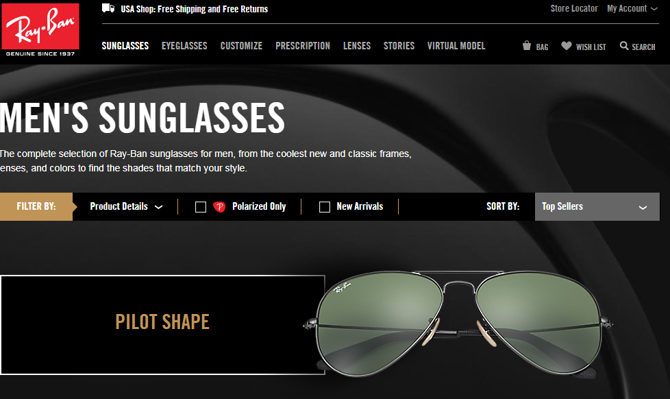Click the free shipping truck icon
This screenshot has height=399, width=670.
[x=108, y=8]
